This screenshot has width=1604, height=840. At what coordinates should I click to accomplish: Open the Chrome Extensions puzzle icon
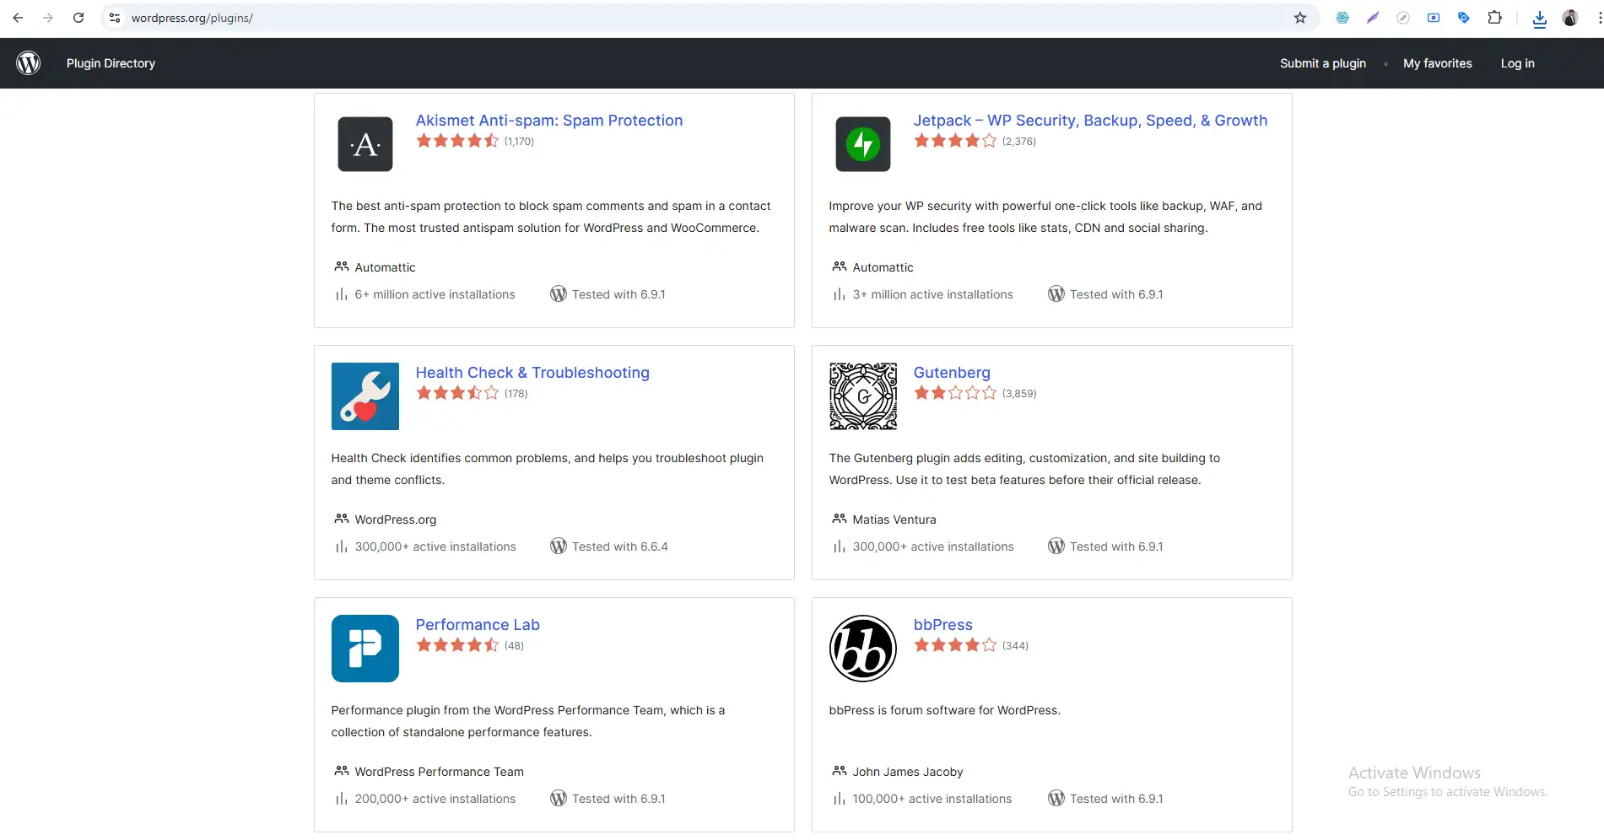(x=1494, y=17)
